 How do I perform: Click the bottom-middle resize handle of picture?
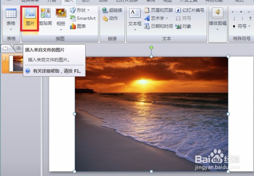pyautogui.click(x=151, y=171)
